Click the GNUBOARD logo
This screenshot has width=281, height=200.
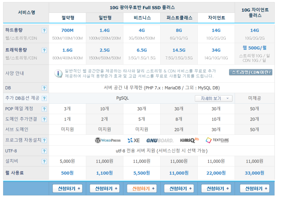(x=160, y=140)
